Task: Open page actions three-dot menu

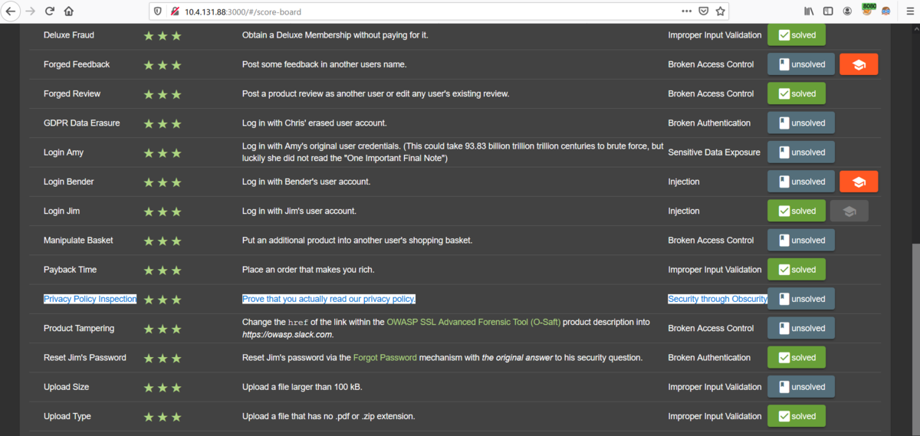Action: (x=686, y=11)
